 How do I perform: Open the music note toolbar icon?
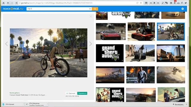tap(163, 3)
